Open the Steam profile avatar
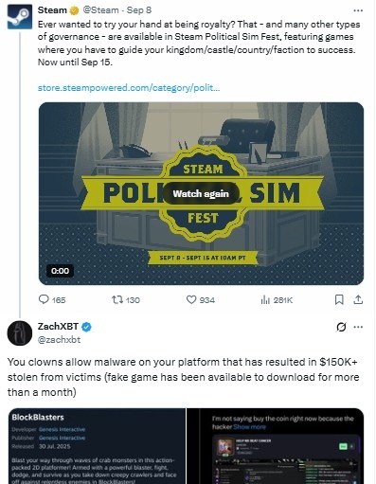 pos(20,17)
